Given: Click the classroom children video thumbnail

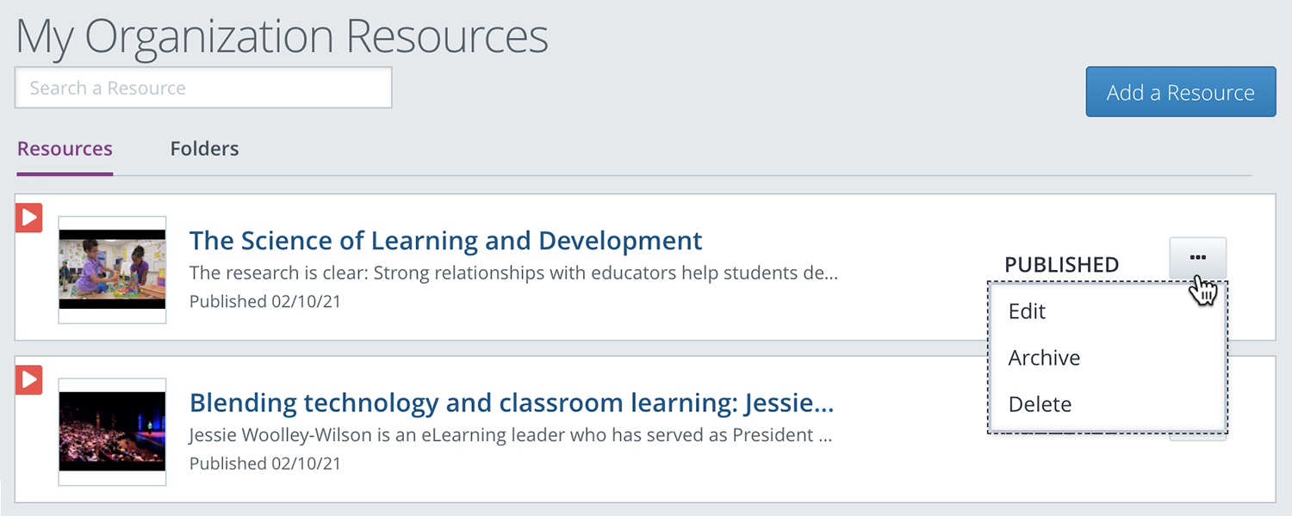Looking at the screenshot, I should pos(112,270).
